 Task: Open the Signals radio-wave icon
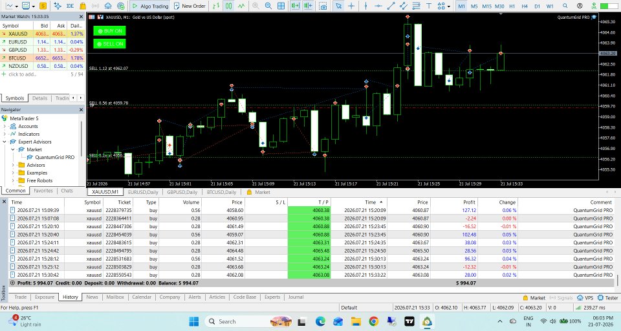pyautogui.click(x=96, y=6)
